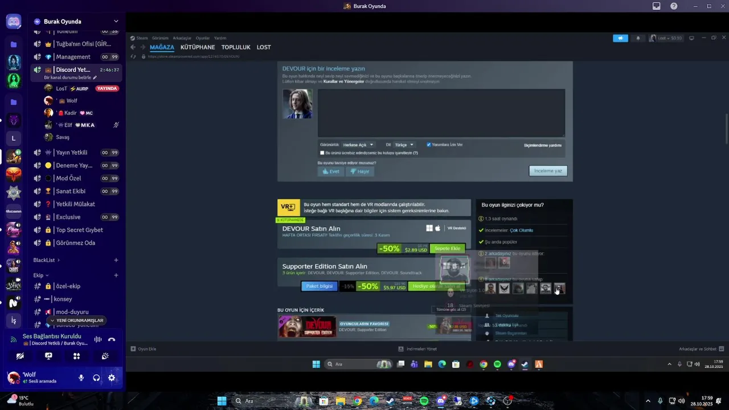Open DEVOUR Supporter Edition thumbnail
The image size is (729, 410).
[x=307, y=326]
